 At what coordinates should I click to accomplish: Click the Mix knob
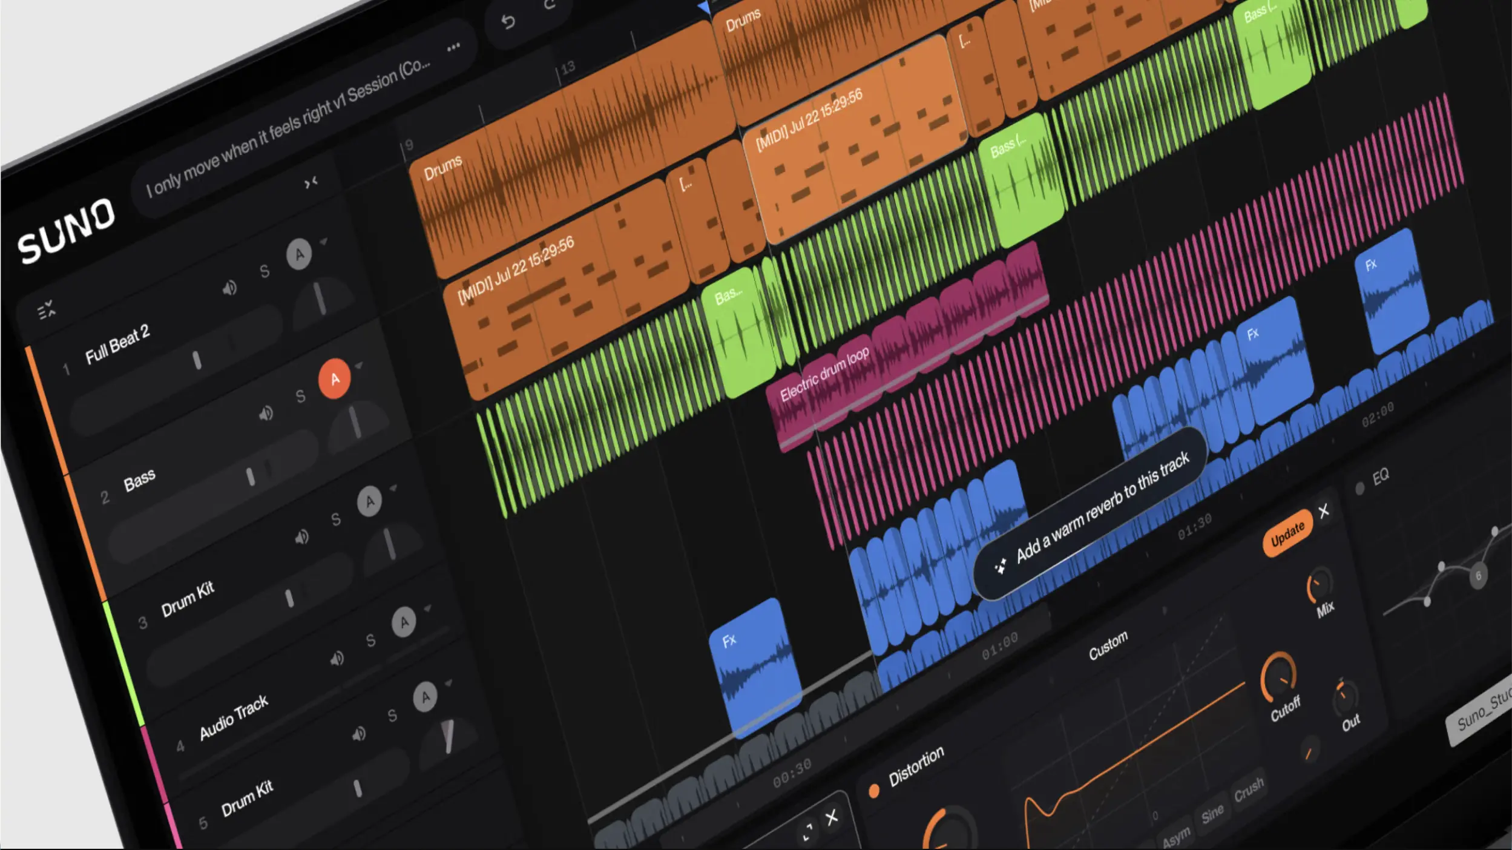1319,585
